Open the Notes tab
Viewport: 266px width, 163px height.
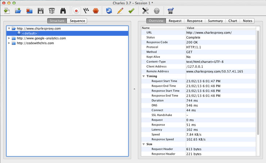click(247, 21)
